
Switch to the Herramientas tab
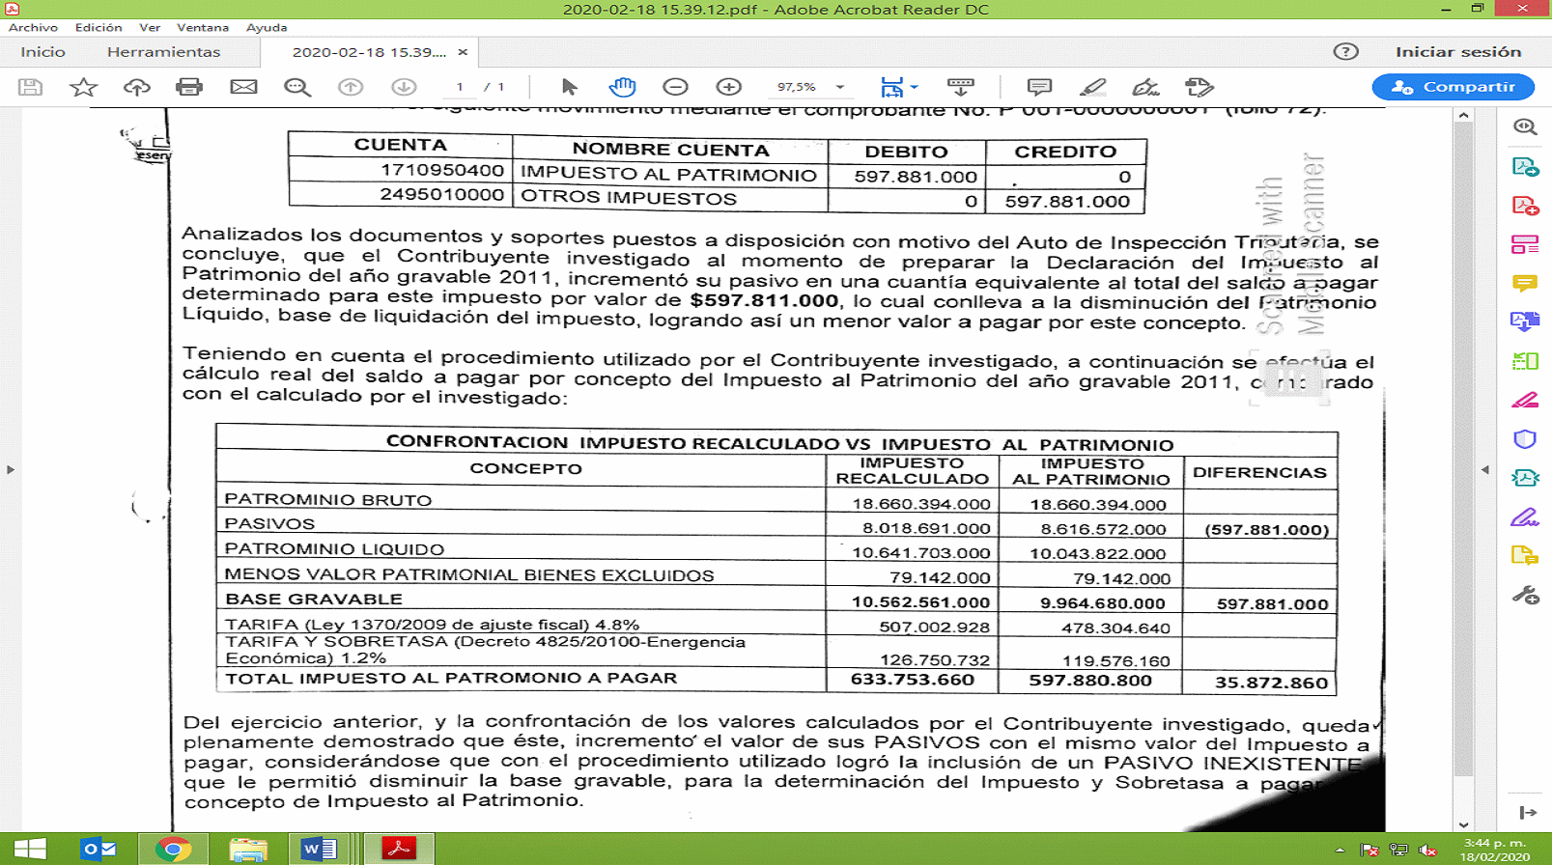pyautogui.click(x=163, y=52)
